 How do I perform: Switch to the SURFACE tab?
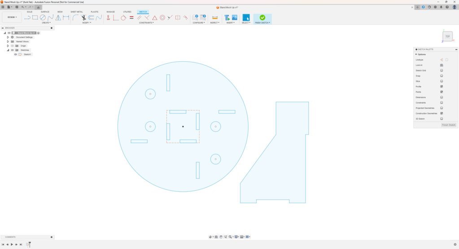tap(45, 12)
